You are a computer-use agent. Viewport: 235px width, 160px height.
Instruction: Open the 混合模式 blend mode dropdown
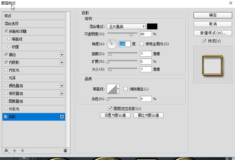pos(126,27)
